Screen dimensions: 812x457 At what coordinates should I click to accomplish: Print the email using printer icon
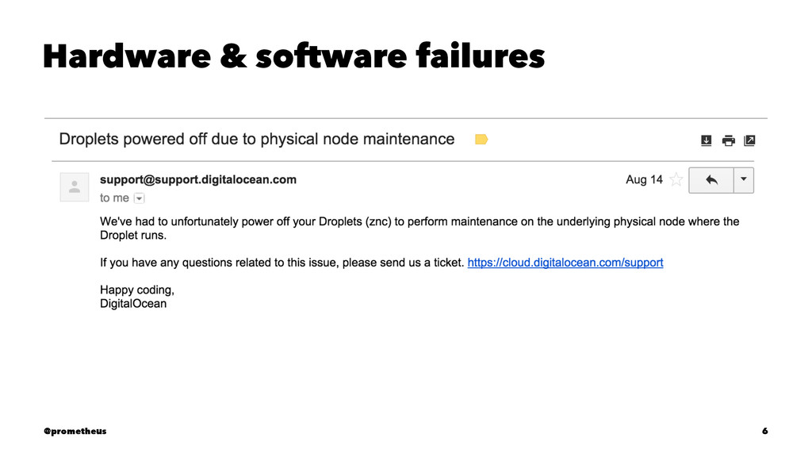pos(728,140)
